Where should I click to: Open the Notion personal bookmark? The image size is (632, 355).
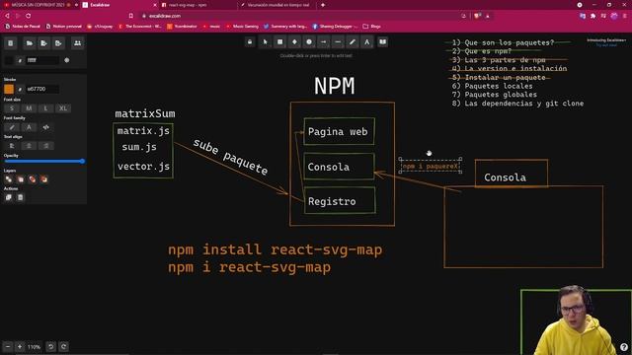tap(64, 27)
